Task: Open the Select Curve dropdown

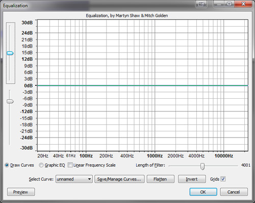Action: click(x=74, y=179)
